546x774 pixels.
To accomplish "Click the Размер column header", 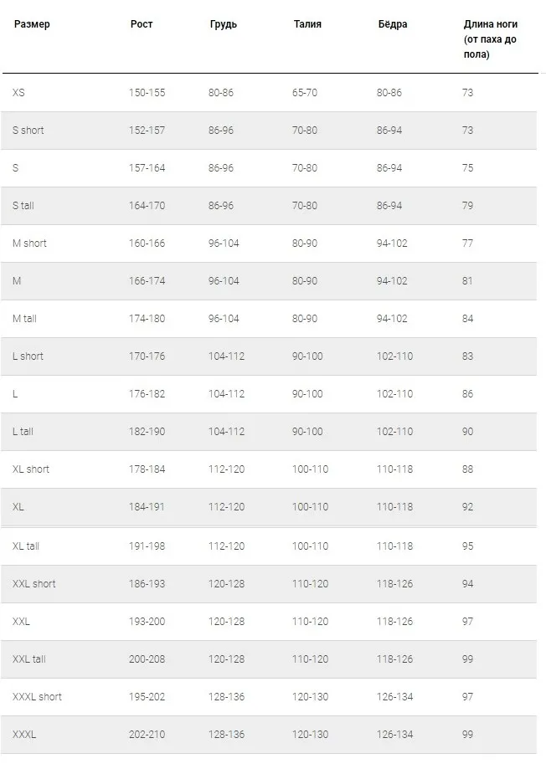I will click(x=32, y=24).
